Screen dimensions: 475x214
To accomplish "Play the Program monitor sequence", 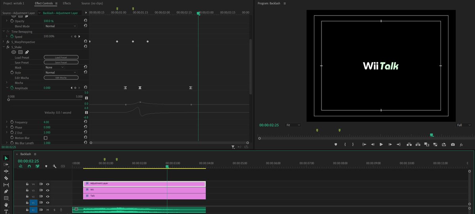I will coord(381,144).
